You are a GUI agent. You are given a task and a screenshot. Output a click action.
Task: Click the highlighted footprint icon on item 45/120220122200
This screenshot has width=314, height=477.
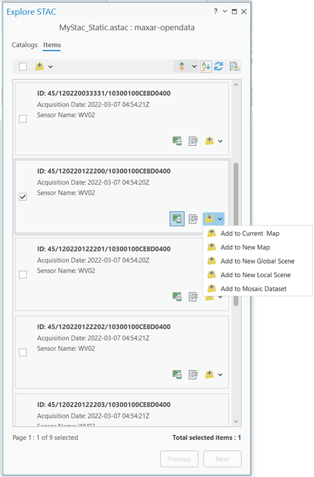(177, 219)
